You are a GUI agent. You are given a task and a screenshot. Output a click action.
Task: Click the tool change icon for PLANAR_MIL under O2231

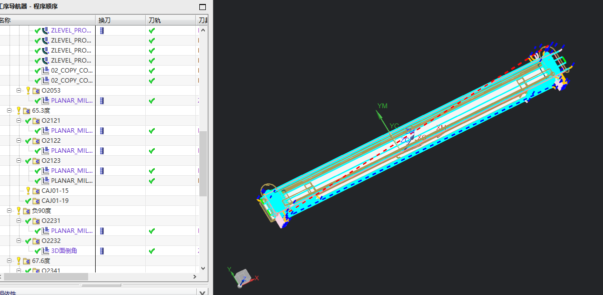(102, 231)
